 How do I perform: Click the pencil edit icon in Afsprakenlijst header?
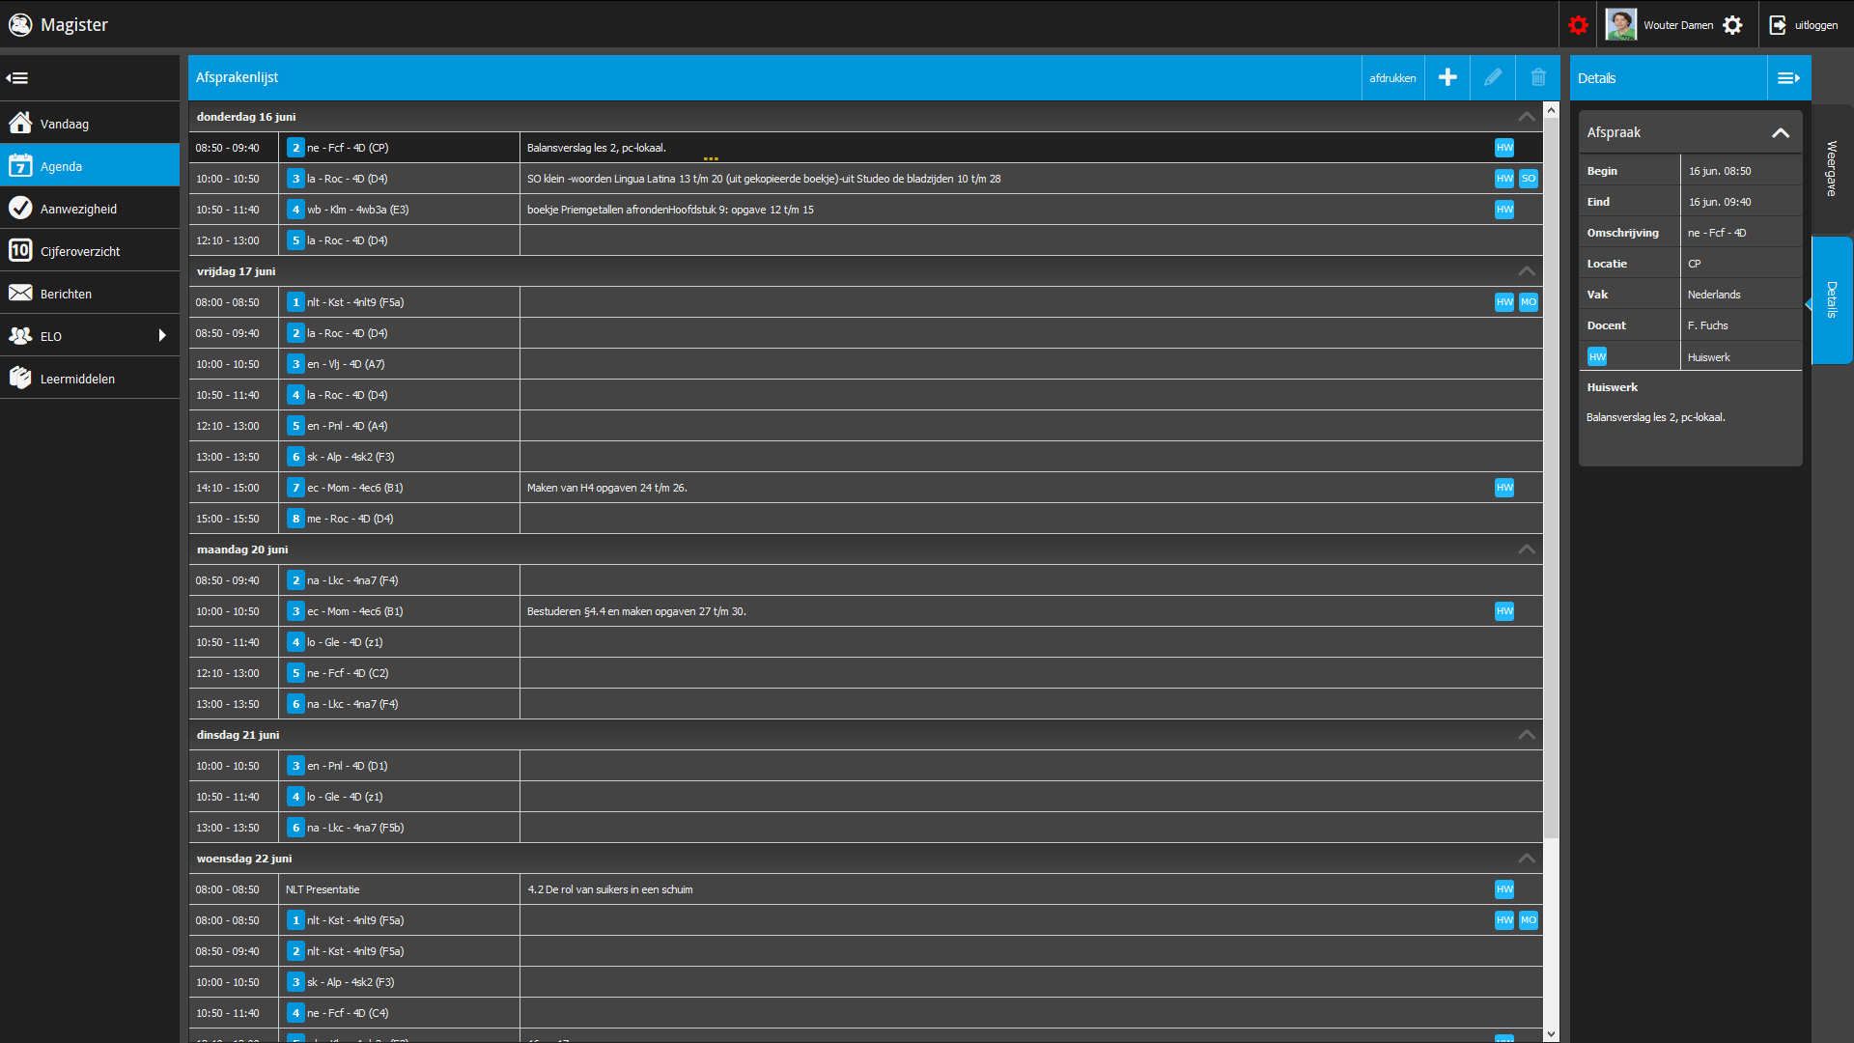(1493, 78)
